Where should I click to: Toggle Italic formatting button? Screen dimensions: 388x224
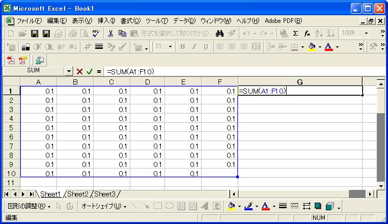(194, 46)
